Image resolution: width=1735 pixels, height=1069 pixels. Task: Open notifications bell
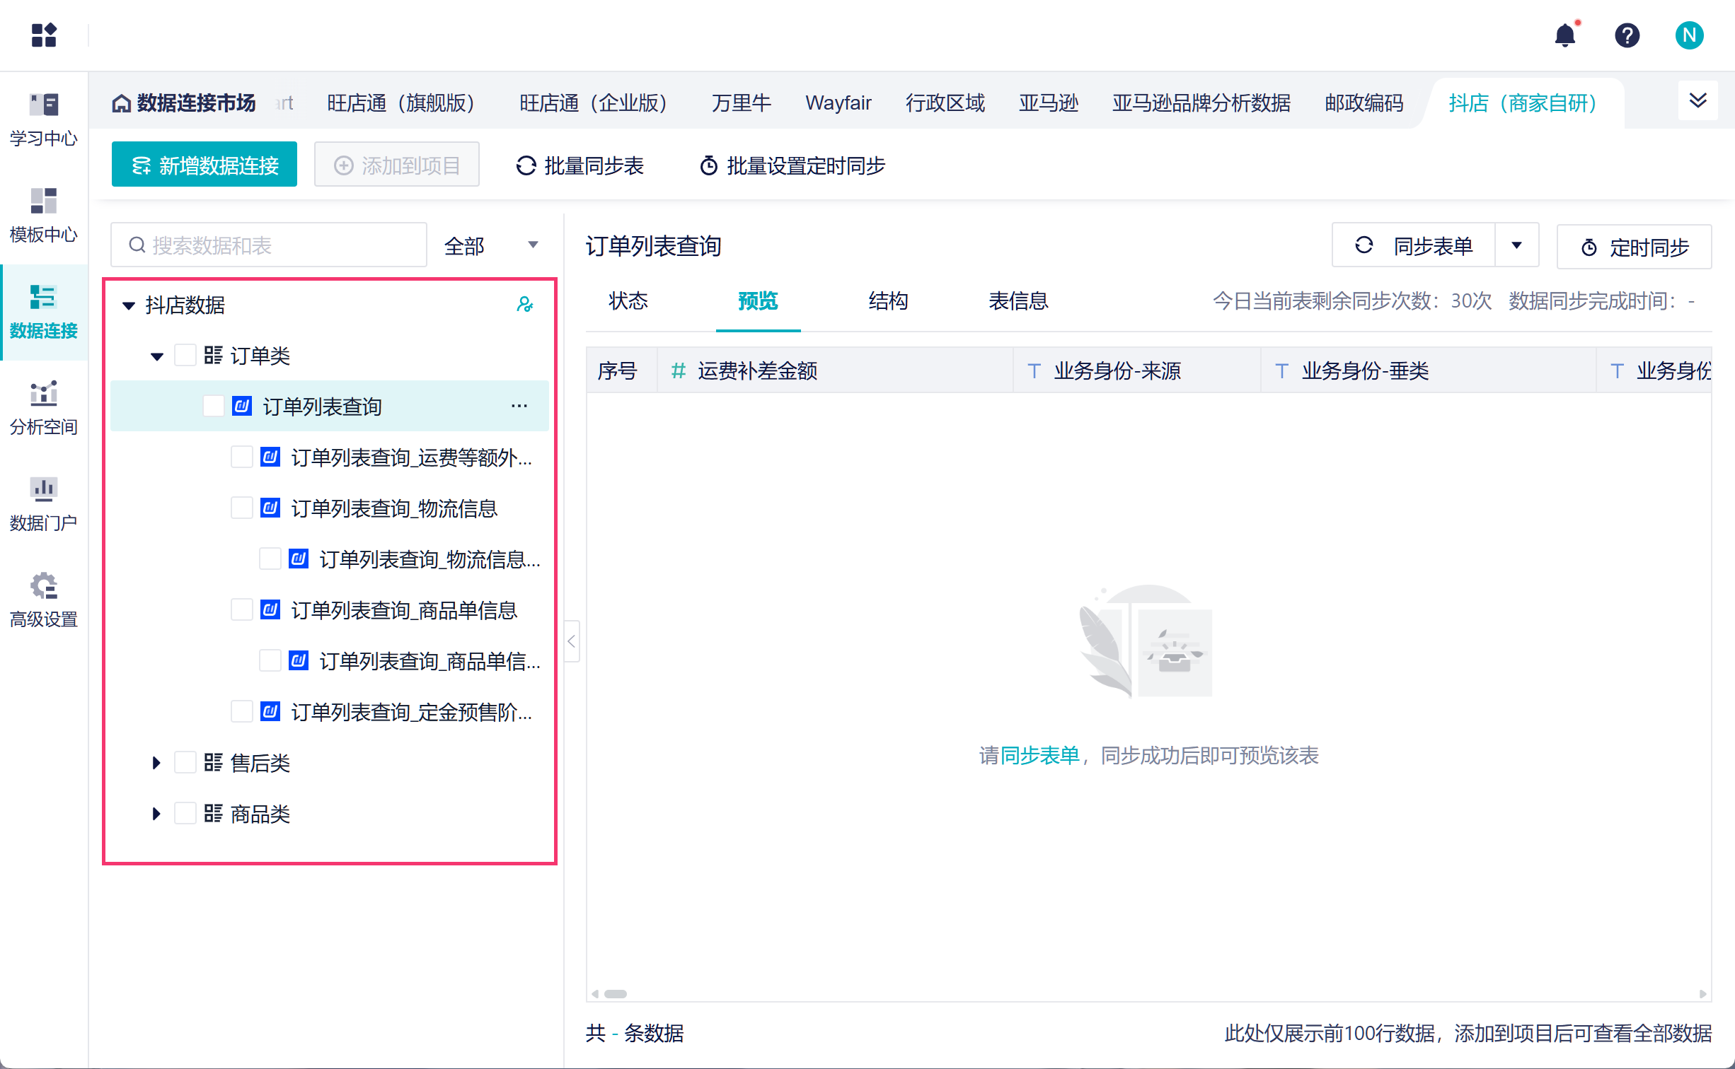coord(1565,35)
